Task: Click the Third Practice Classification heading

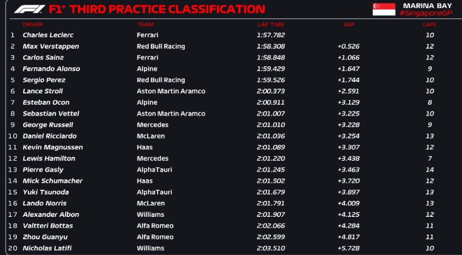Action: pyautogui.click(x=157, y=9)
